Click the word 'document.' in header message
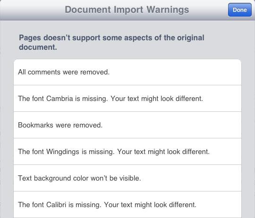Image resolution: width=255 pixels, height=218 pixels. pyautogui.click(x=38, y=47)
